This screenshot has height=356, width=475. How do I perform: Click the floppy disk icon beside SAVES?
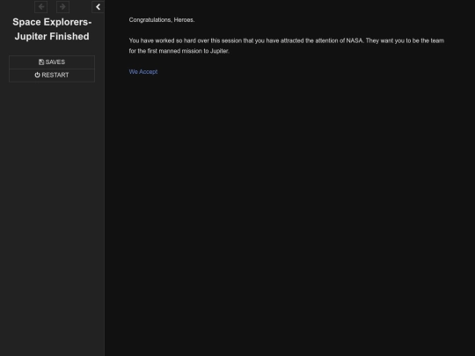pos(41,62)
